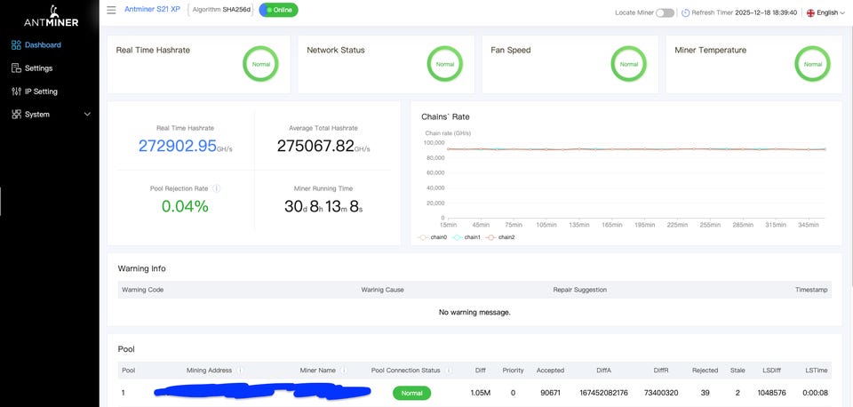Image resolution: width=853 pixels, height=407 pixels.
Task: Click the System sidebar icon
Action: (16, 115)
